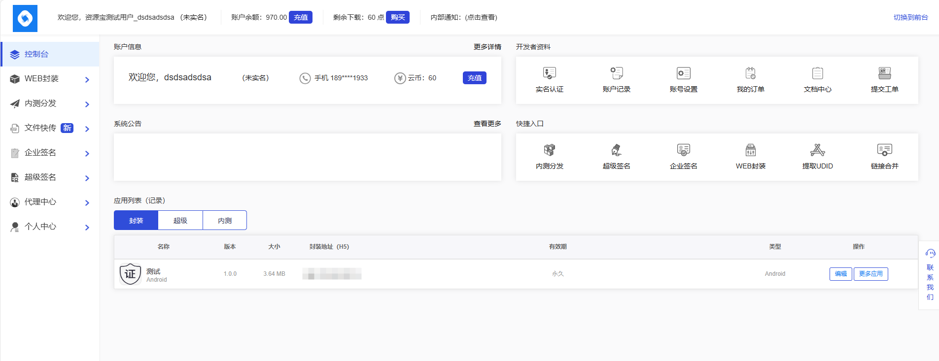
Task: Click 充值 button beside 云币
Action: pos(475,78)
